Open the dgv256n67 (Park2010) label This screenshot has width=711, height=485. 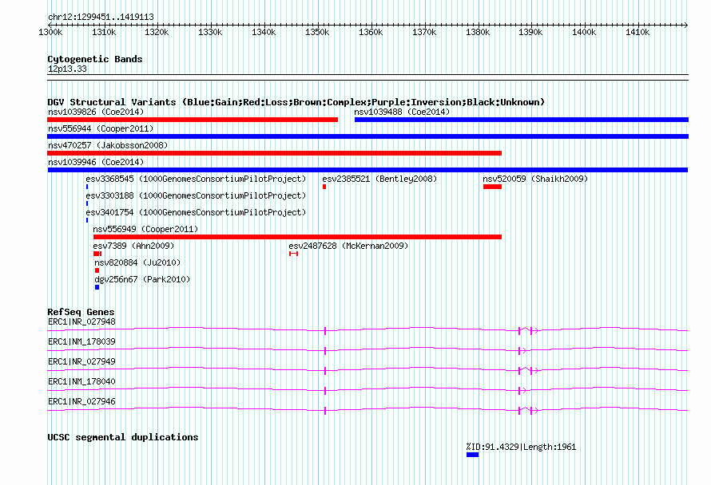(142, 279)
